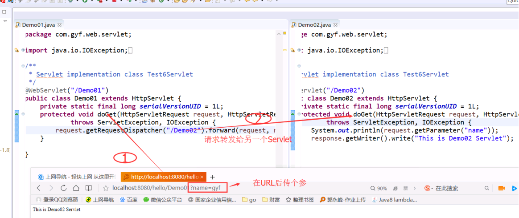Image resolution: width=519 pixels, height=218 pixels.
Task: Open the 郭永峰-作业上传 bookmark
Action: pos(342,199)
